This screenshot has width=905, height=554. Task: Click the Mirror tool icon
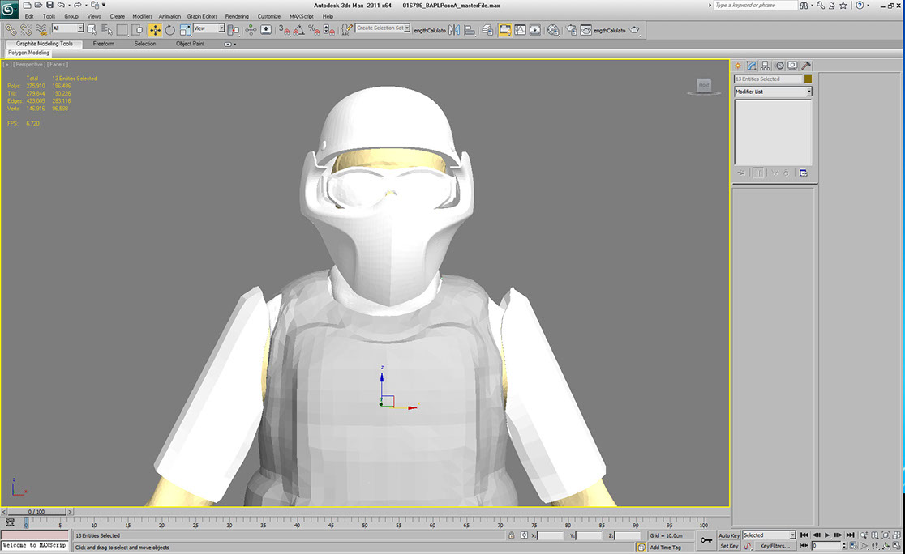(x=453, y=30)
